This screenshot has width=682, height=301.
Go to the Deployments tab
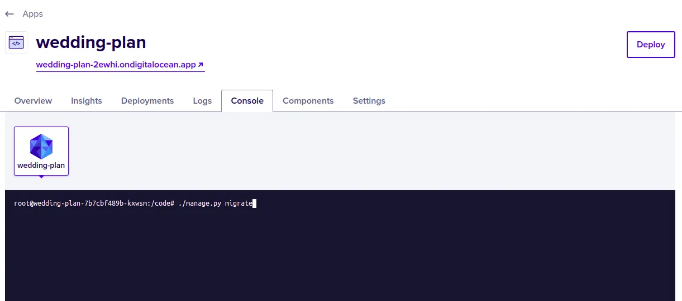pyautogui.click(x=147, y=101)
